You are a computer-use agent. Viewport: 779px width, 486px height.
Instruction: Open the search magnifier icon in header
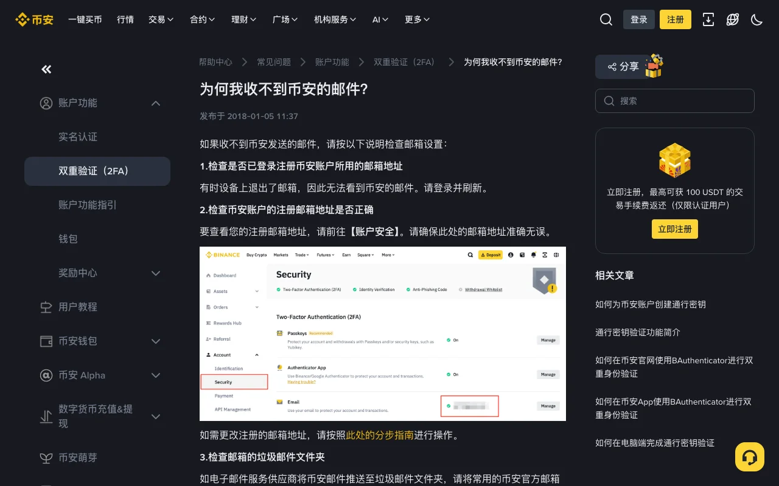[x=606, y=19]
